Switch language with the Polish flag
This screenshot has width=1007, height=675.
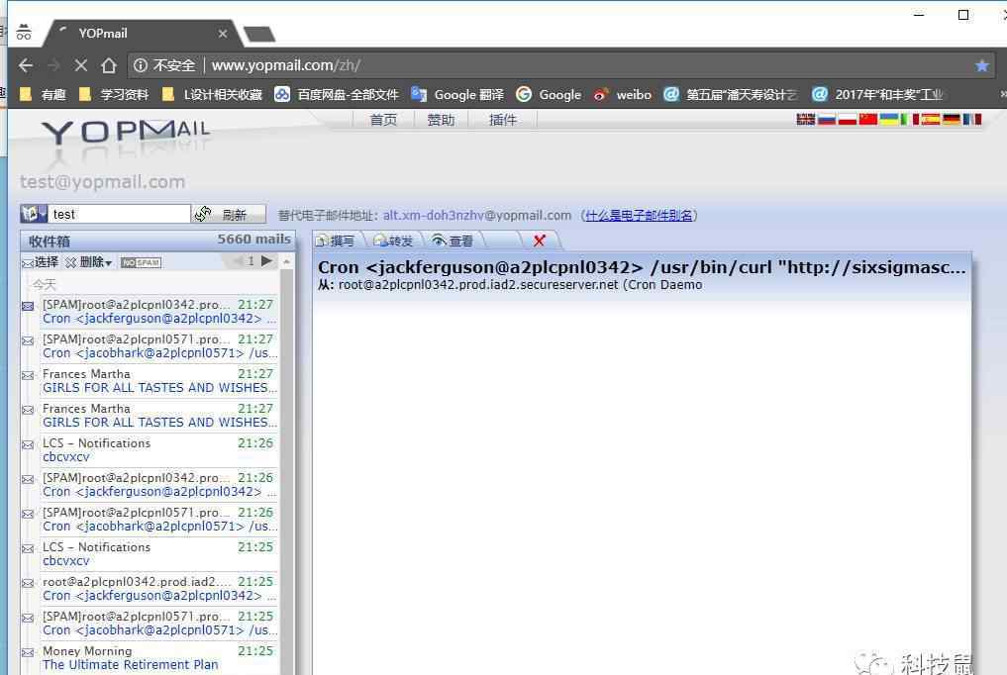(847, 119)
